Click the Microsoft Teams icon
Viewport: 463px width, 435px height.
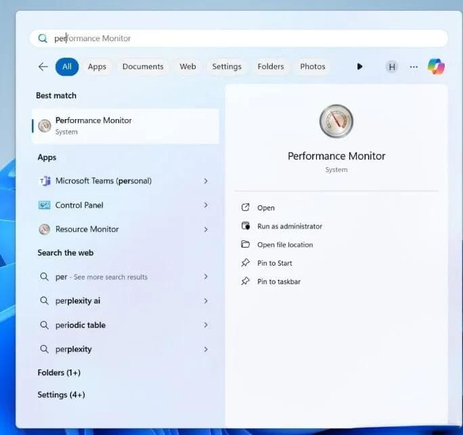(45, 181)
